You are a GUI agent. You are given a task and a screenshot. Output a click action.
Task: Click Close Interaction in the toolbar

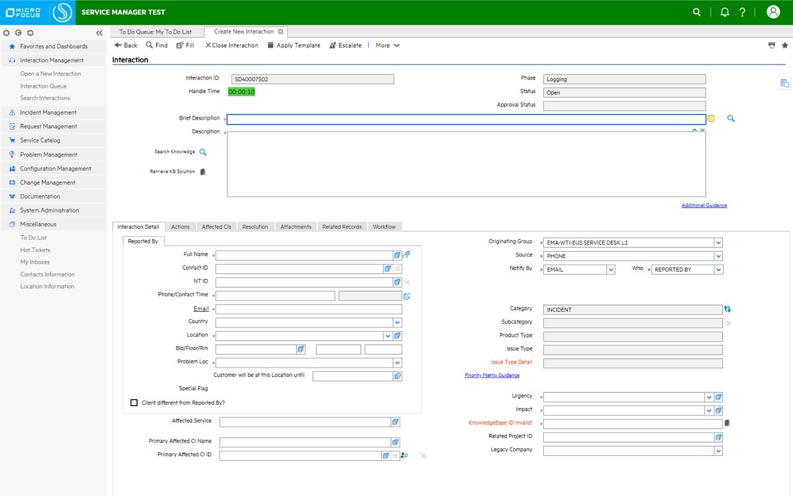click(232, 45)
